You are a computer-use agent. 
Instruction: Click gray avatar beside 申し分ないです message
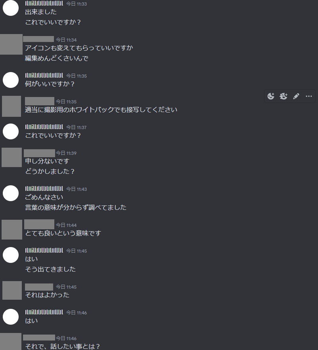pyautogui.click(x=11, y=157)
